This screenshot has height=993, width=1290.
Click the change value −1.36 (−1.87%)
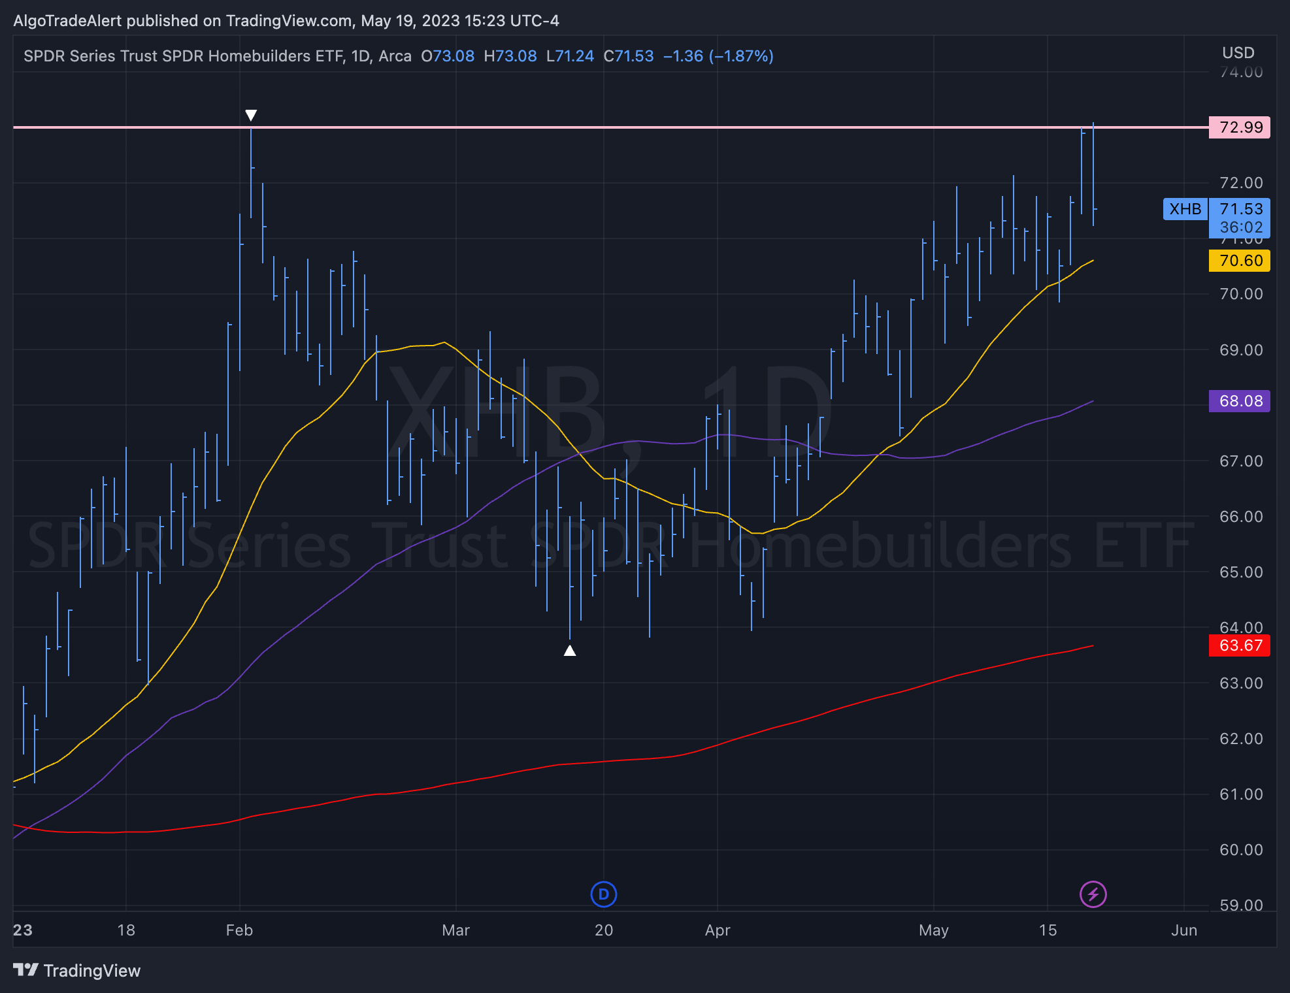(718, 56)
